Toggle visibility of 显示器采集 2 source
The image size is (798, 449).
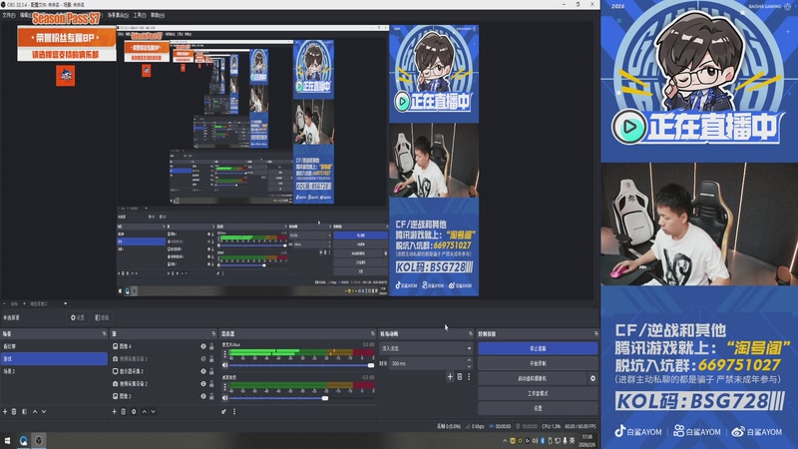click(203, 371)
